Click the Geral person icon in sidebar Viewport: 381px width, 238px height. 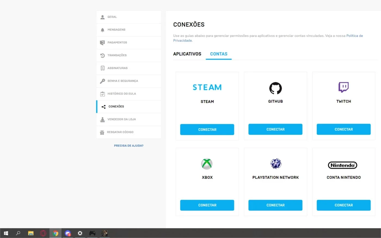[x=103, y=17]
